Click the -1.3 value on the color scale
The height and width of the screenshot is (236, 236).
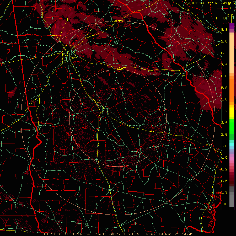(x=223, y=192)
